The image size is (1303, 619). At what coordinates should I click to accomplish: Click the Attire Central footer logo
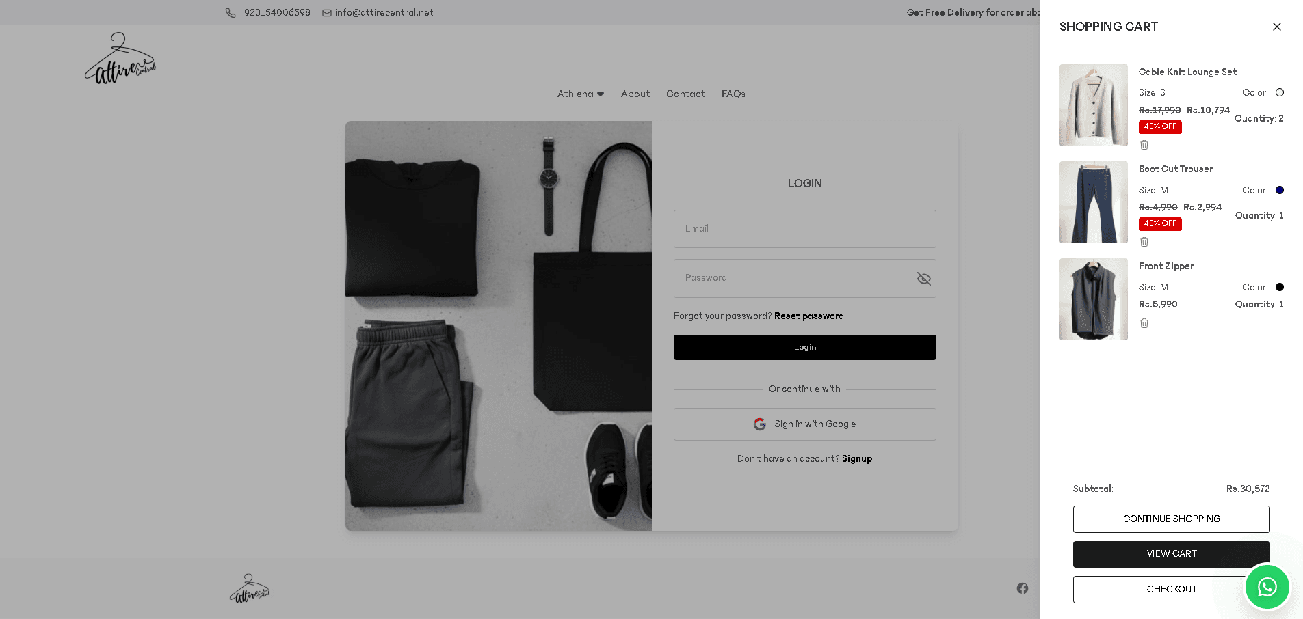click(x=250, y=588)
